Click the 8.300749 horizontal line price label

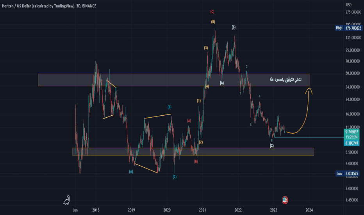[x=352, y=143]
